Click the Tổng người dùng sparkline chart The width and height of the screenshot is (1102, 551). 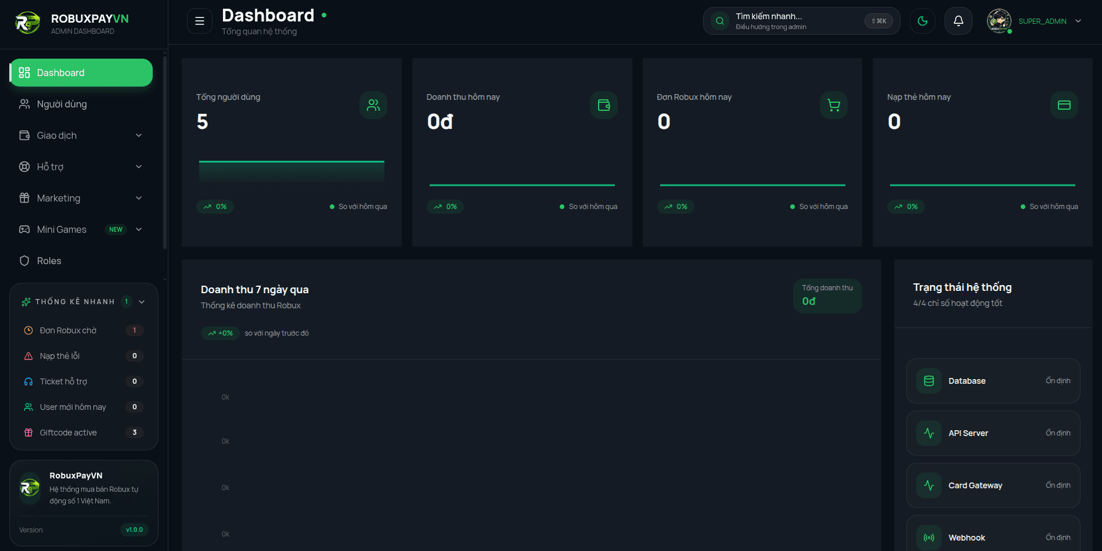coord(291,171)
